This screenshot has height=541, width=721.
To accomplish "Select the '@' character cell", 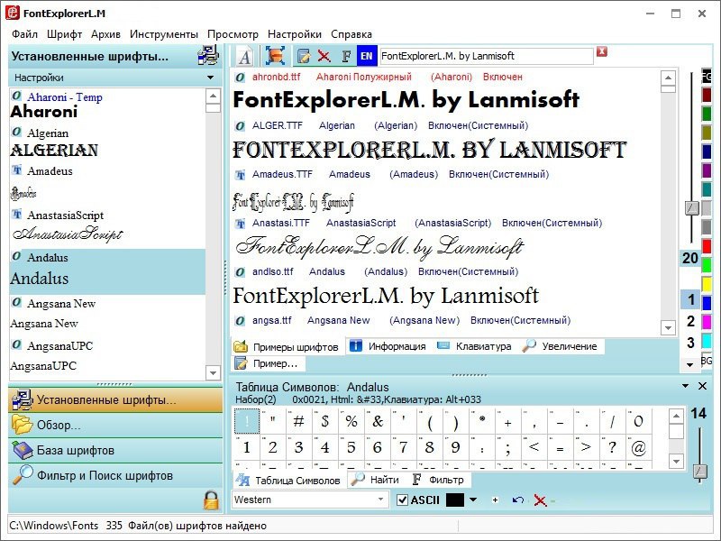I will click(x=639, y=447).
